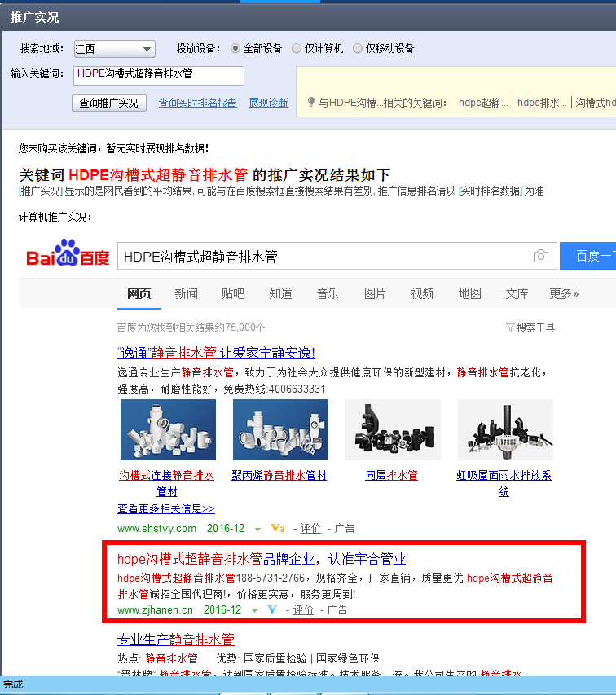Open the 查询实时排名报告 link

pyautogui.click(x=198, y=103)
